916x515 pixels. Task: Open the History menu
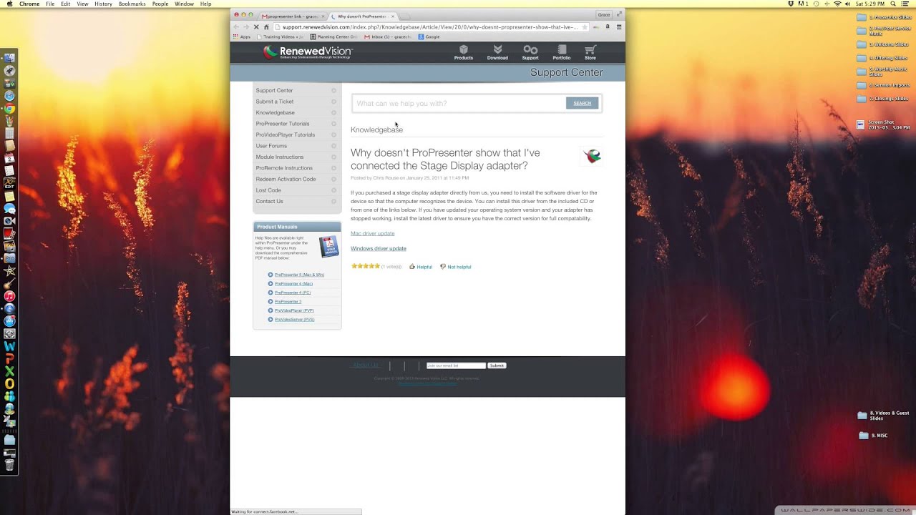point(103,4)
